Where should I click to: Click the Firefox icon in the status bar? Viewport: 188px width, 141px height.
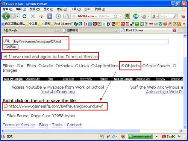tap(123, 136)
